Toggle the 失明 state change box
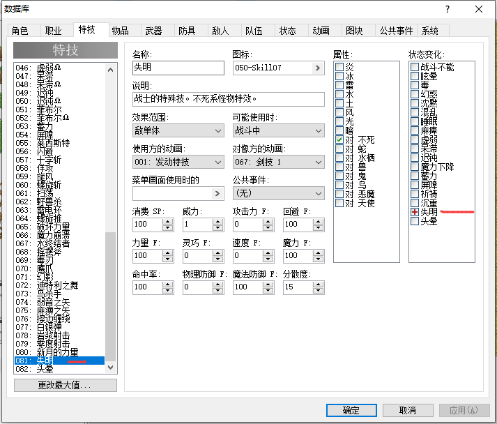 (415, 212)
